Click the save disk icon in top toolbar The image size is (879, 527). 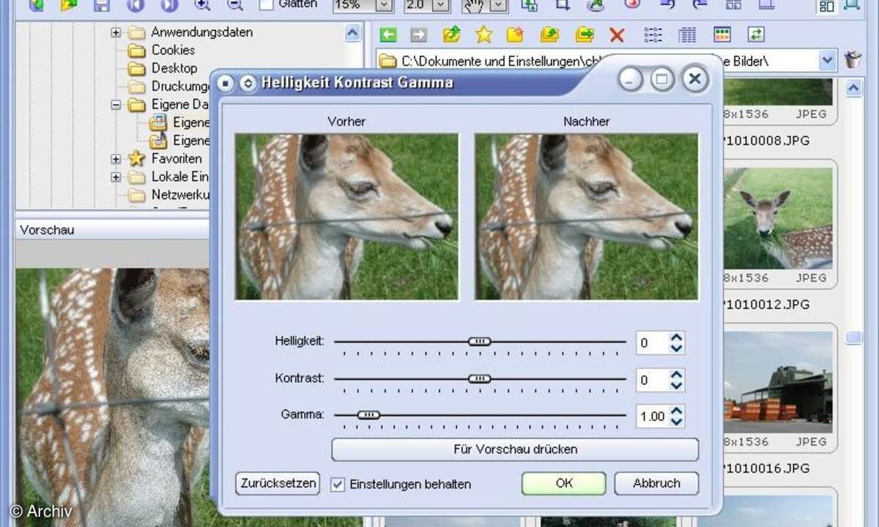coord(102,5)
